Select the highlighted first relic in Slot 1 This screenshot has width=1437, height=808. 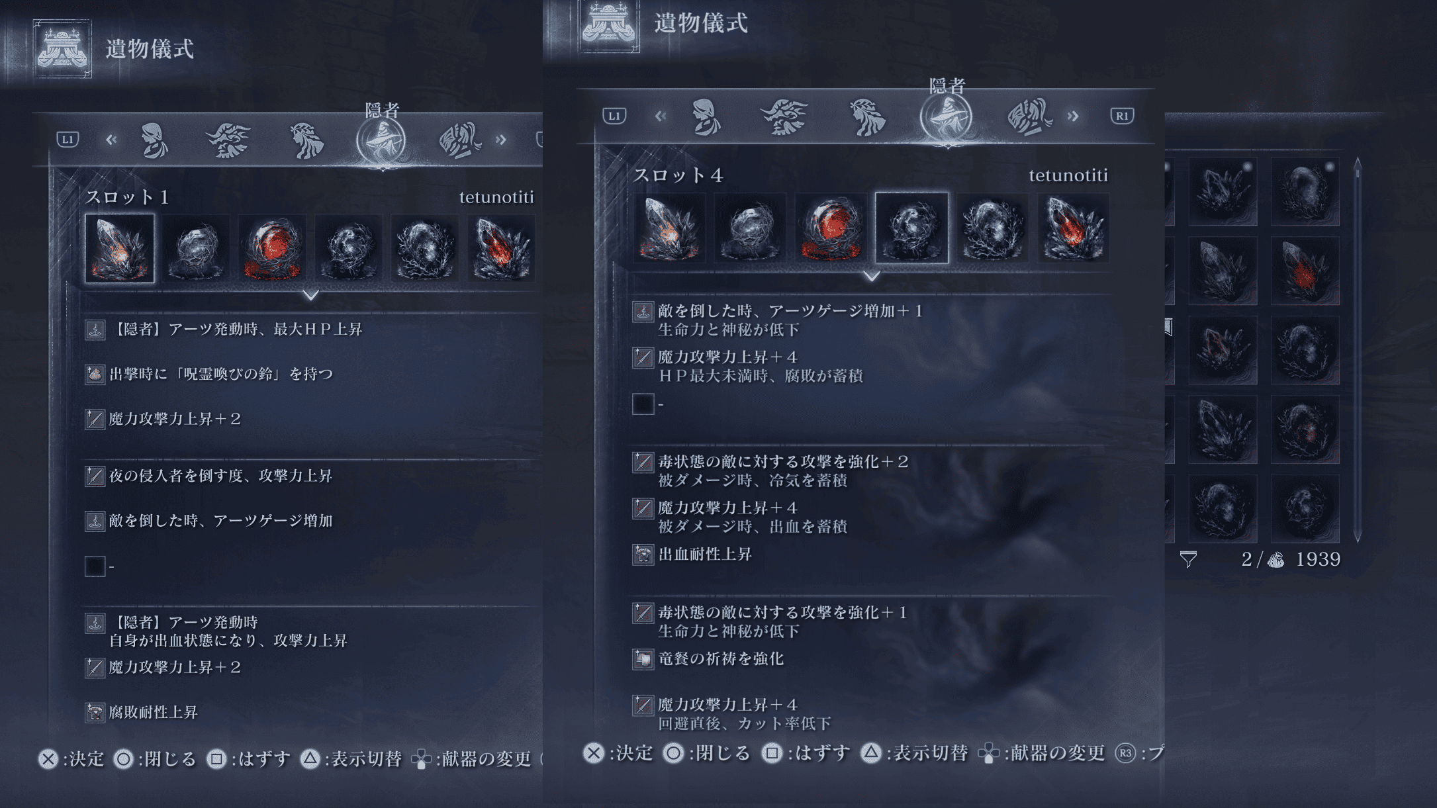tap(120, 248)
